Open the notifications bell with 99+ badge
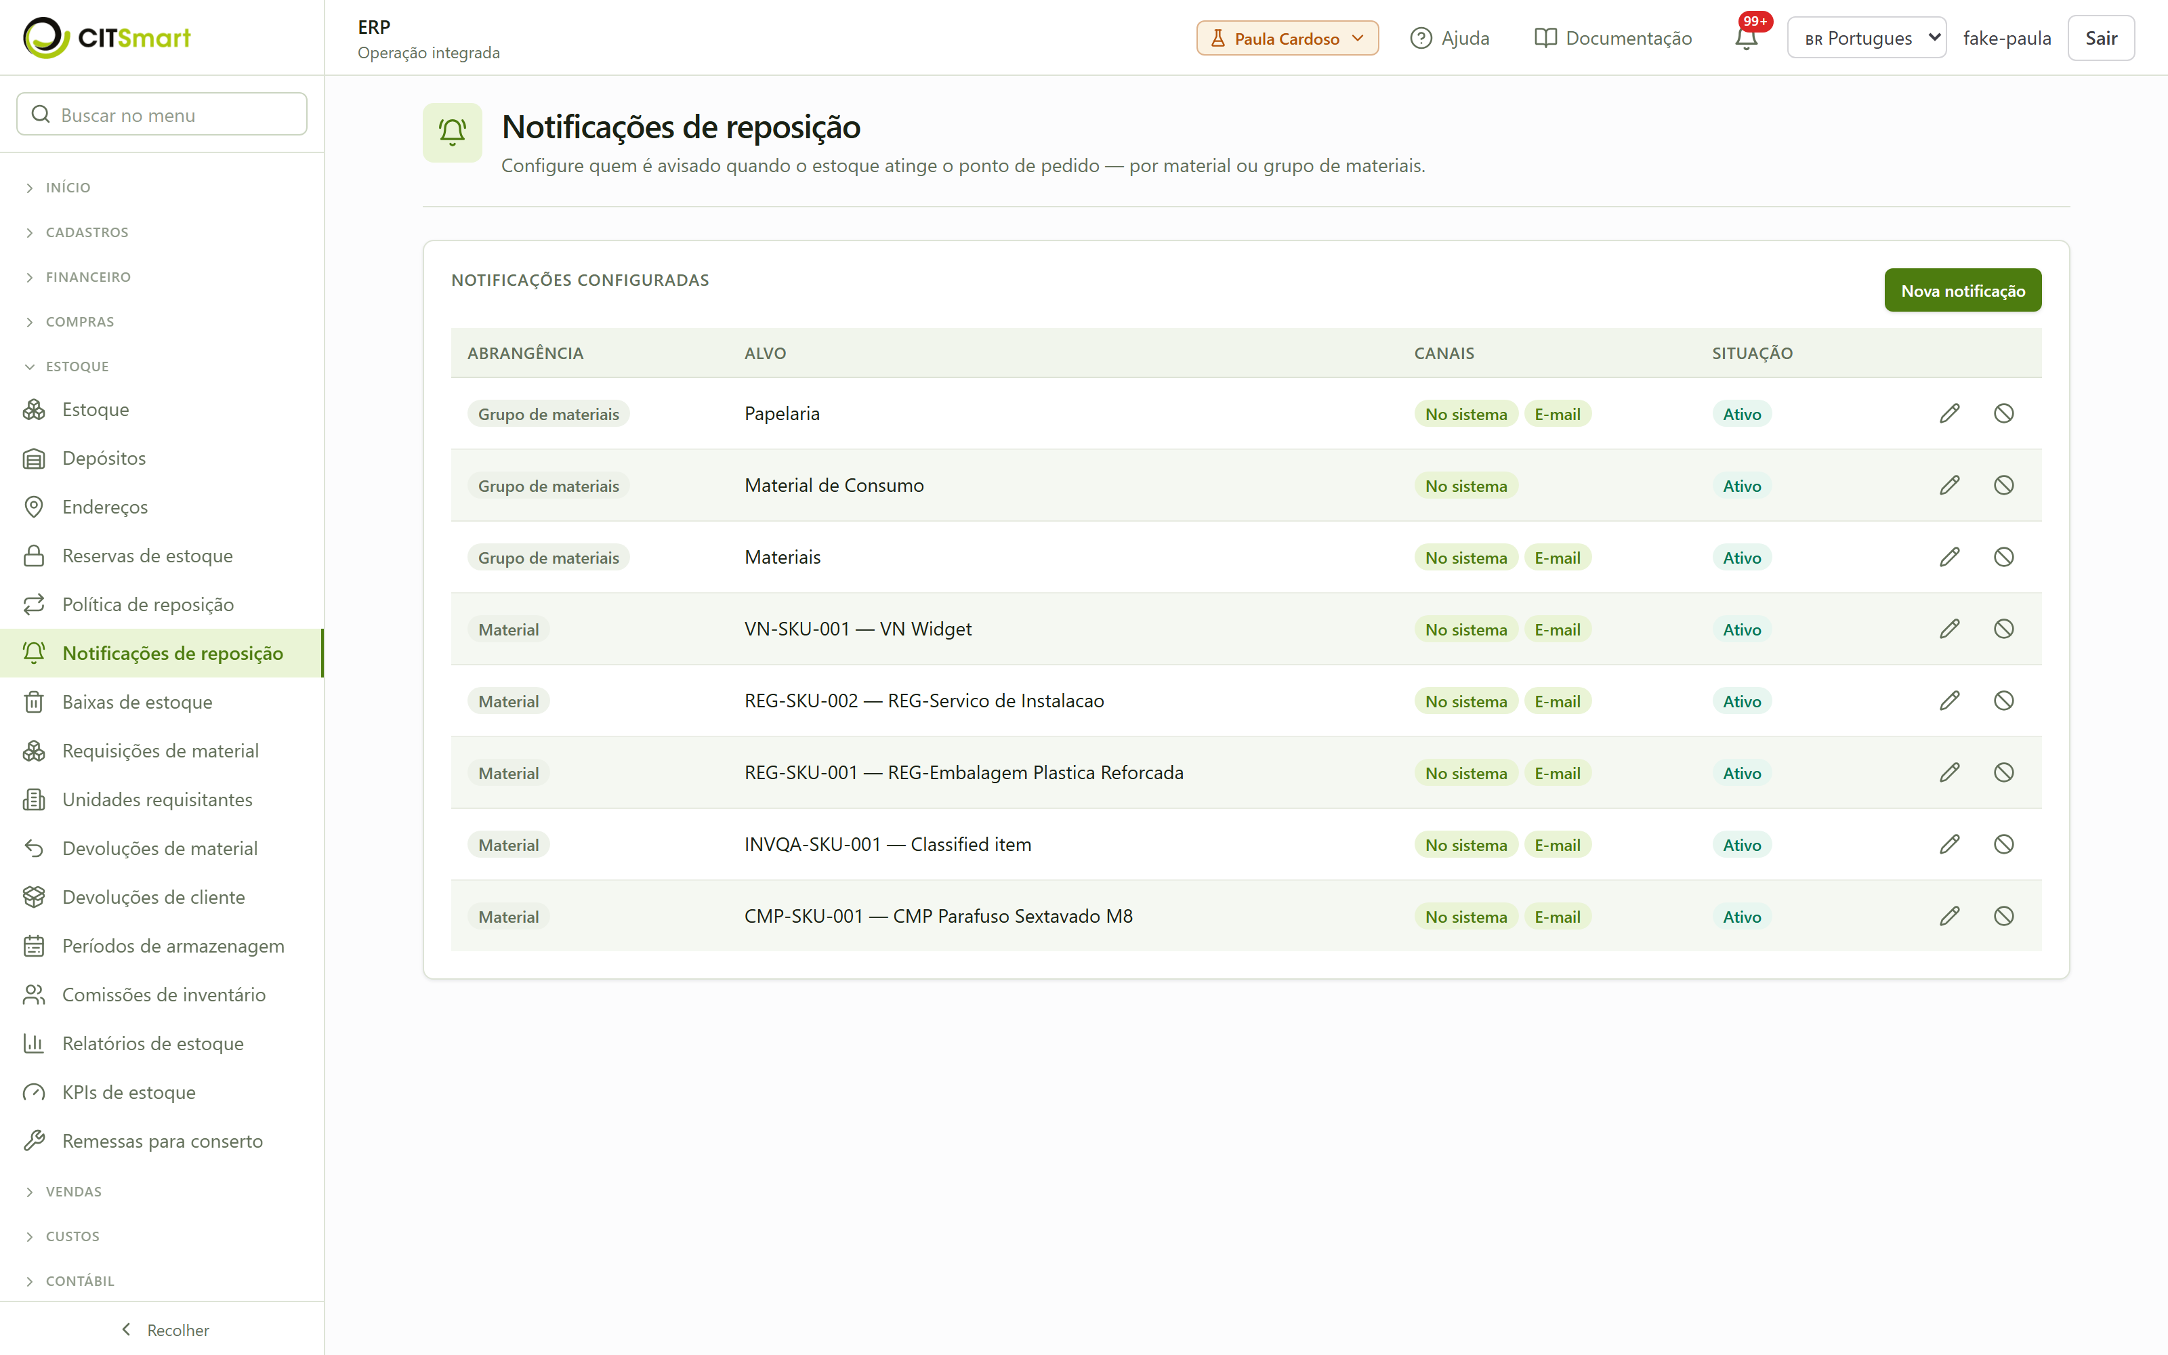The width and height of the screenshot is (2168, 1355). tap(1746, 38)
